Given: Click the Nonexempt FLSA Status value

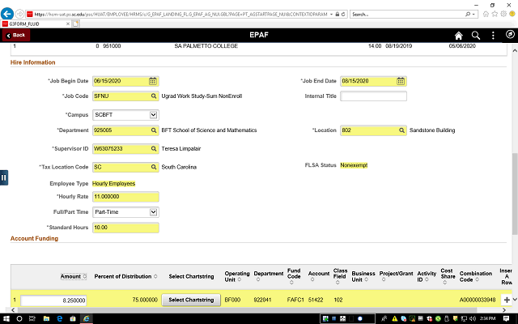Looking at the screenshot, I should [354, 165].
